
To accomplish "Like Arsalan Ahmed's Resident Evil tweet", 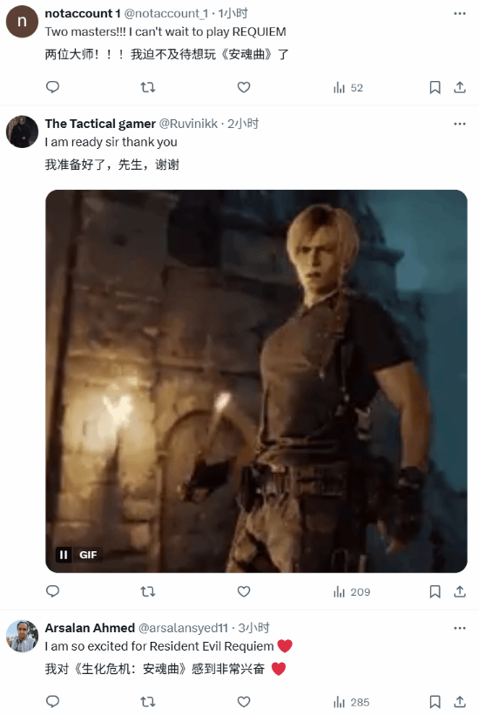I will [x=244, y=702].
